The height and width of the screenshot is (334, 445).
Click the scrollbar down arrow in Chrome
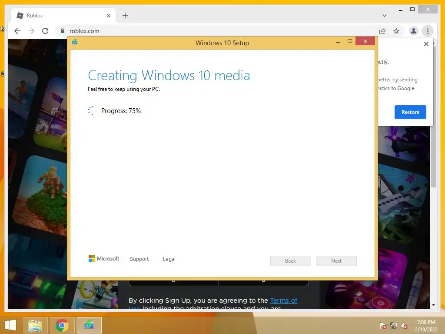click(433, 305)
